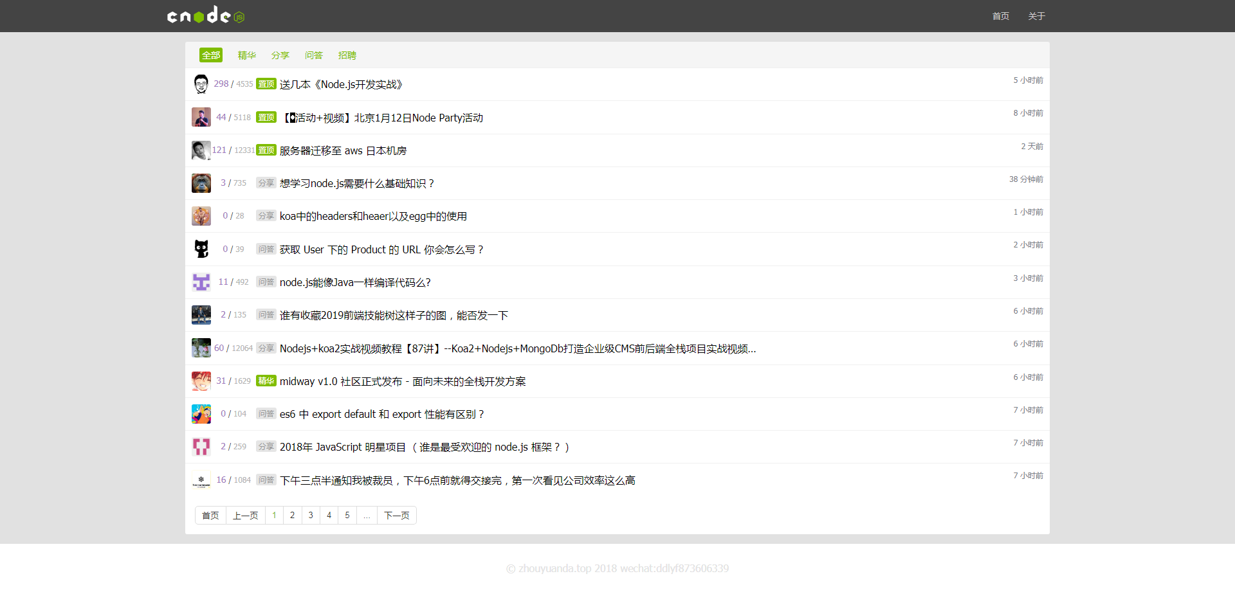This screenshot has width=1235, height=603.
Task: Go to 首页 in top navigation
Action: pos(1001,16)
